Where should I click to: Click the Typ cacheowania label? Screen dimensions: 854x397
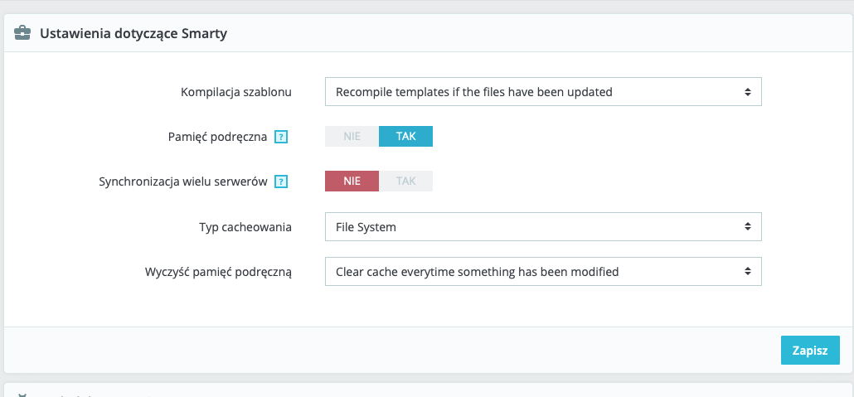(245, 226)
